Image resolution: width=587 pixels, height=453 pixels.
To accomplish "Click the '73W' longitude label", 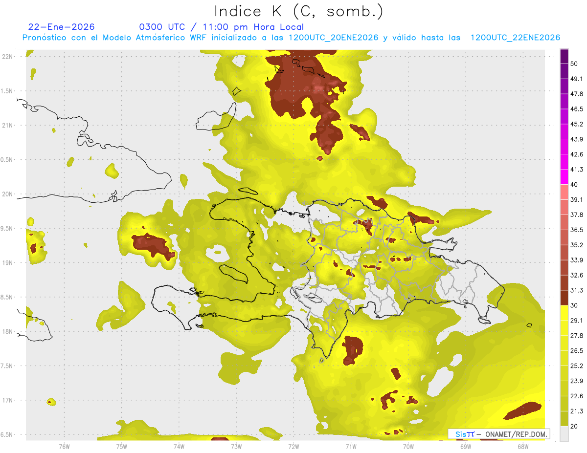I will coord(236,446).
